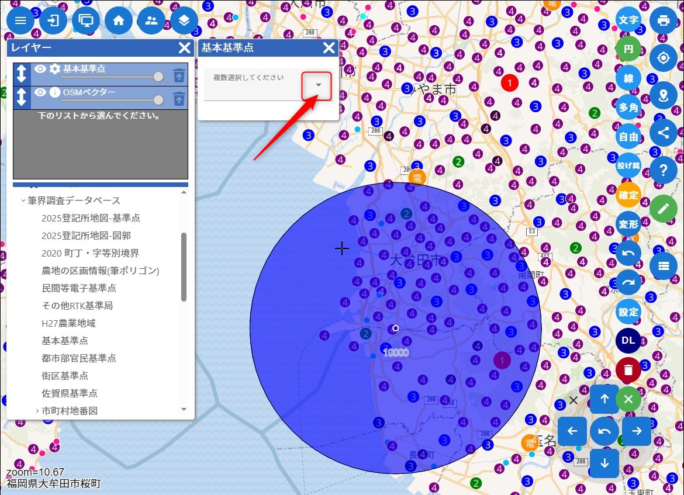Click the 確定 confirm button

coord(628,195)
